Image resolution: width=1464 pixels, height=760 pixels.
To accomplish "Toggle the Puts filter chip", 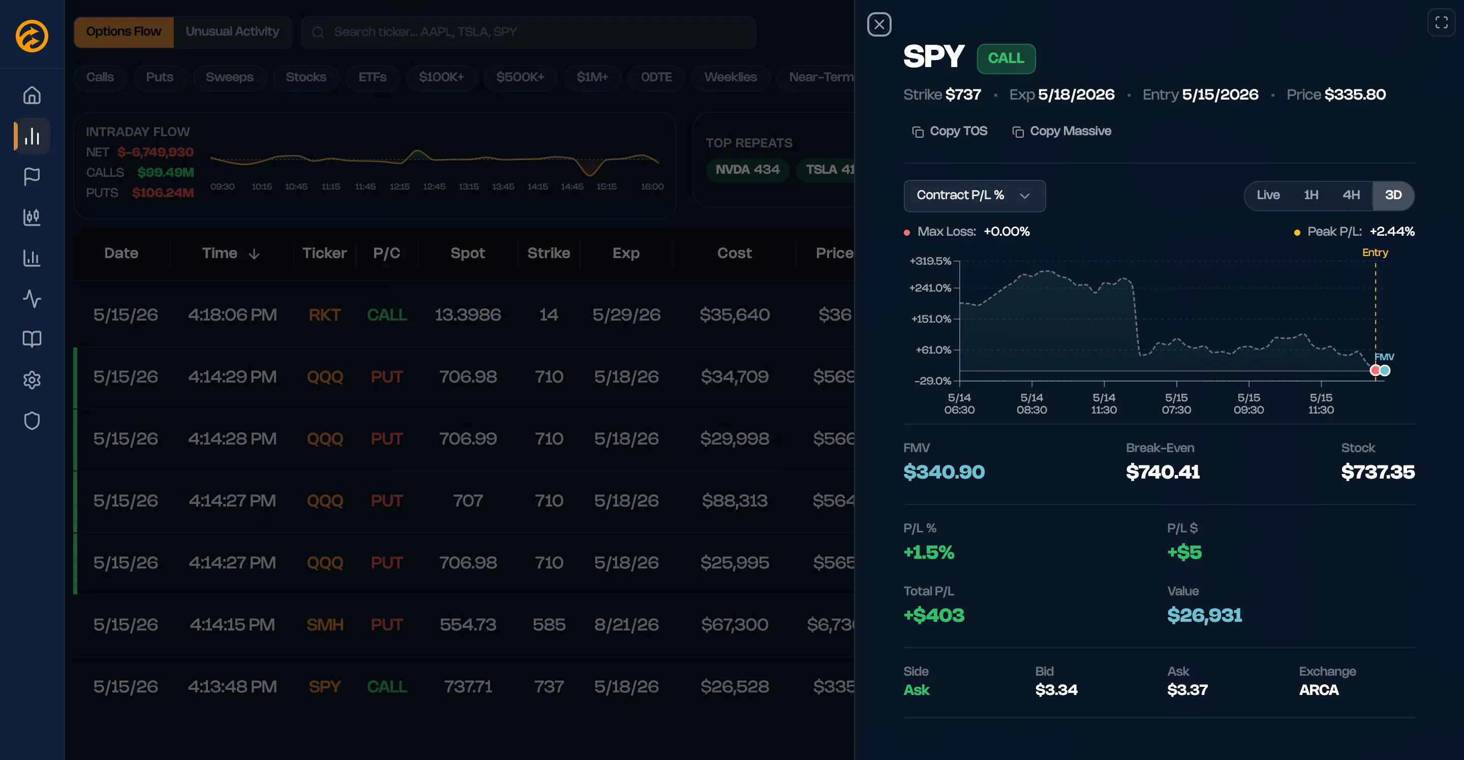I will (x=160, y=77).
